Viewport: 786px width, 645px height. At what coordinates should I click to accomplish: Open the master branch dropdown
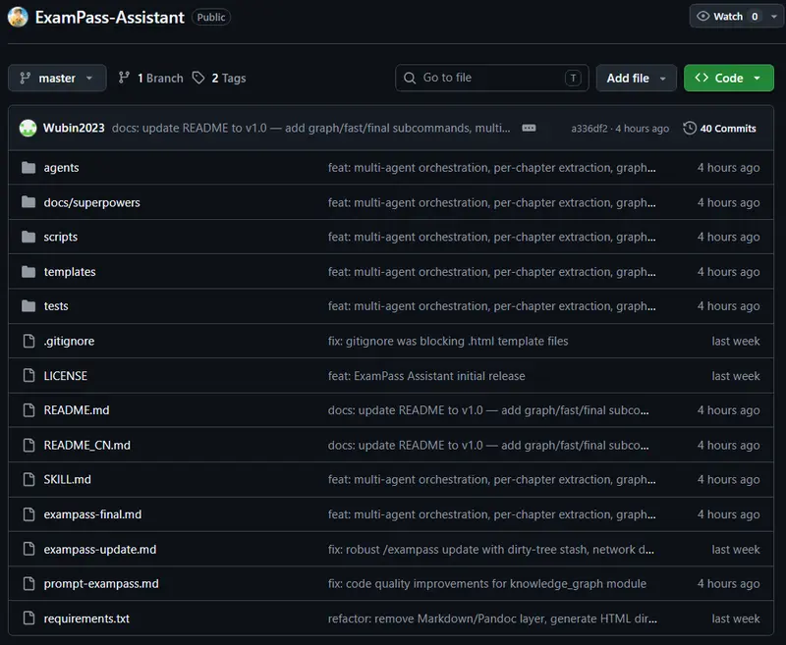(57, 78)
